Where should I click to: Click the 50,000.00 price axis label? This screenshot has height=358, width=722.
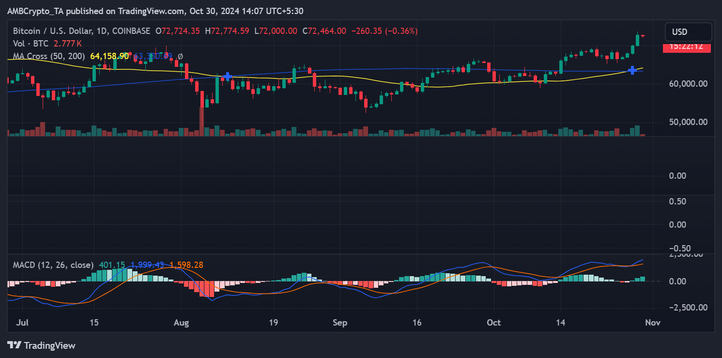coord(688,122)
